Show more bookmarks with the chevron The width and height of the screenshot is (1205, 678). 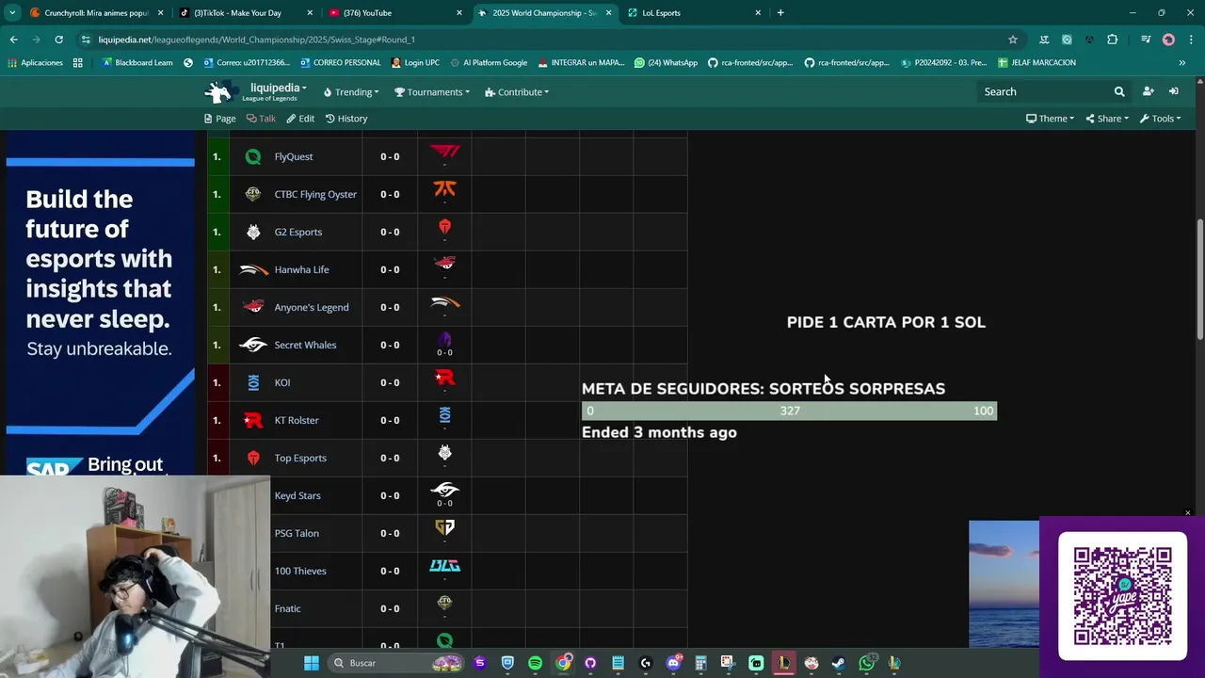tap(1181, 63)
